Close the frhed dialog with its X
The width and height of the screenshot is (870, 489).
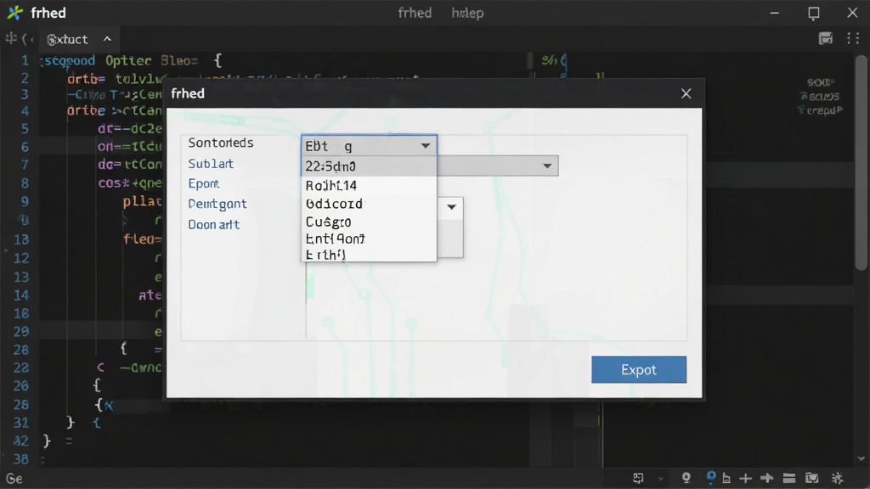(686, 93)
